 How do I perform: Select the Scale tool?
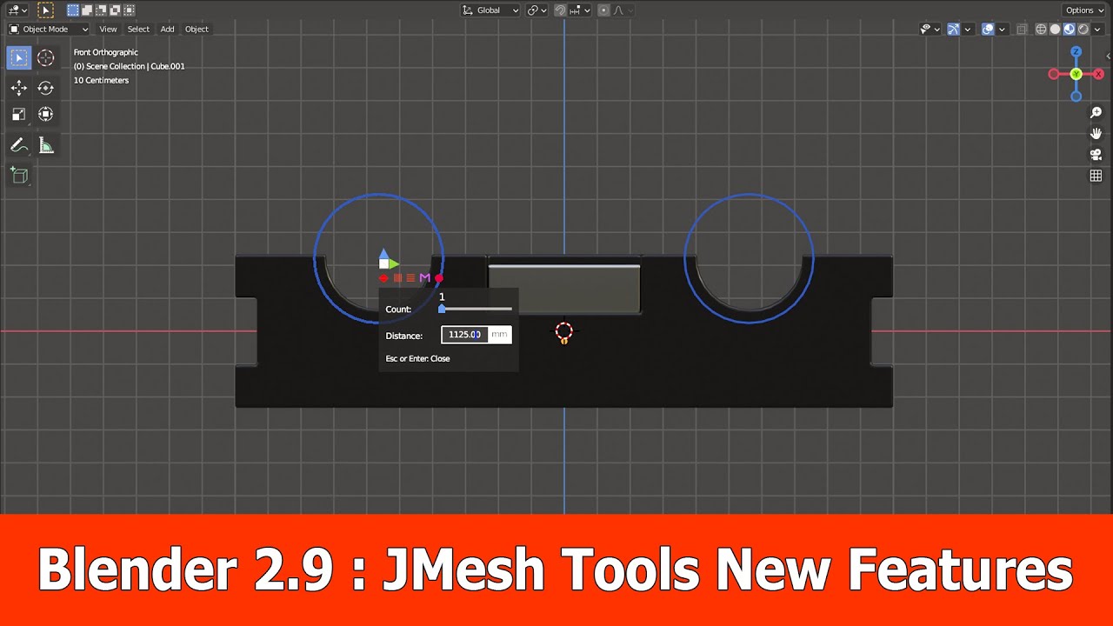[x=19, y=114]
